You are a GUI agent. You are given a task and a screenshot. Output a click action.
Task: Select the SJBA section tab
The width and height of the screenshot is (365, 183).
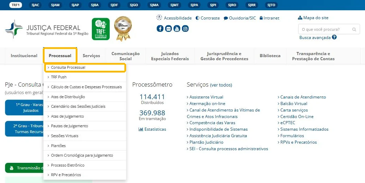coord(95,5)
